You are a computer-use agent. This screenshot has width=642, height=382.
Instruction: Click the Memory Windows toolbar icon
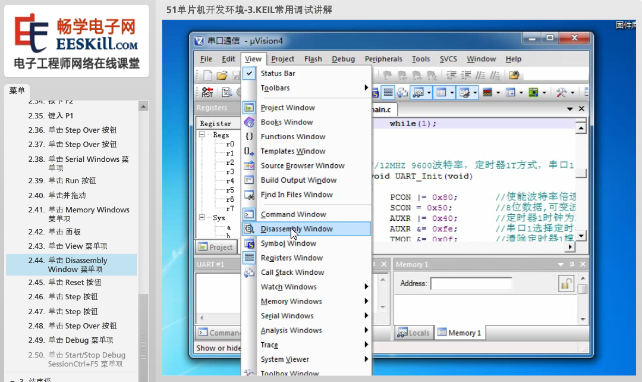point(441,93)
